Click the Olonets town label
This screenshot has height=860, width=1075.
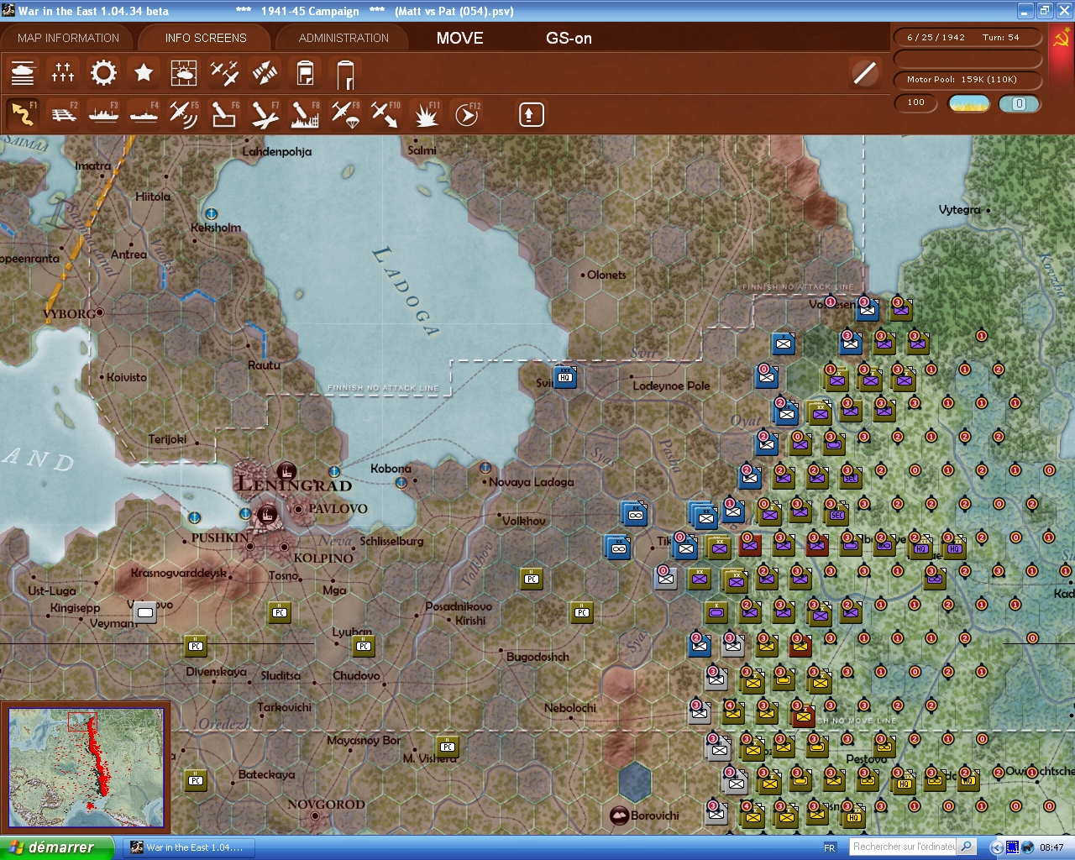pyautogui.click(x=606, y=275)
